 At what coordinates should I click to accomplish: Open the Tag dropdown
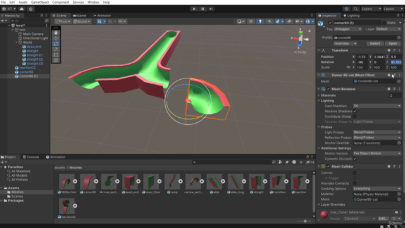(347, 29)
